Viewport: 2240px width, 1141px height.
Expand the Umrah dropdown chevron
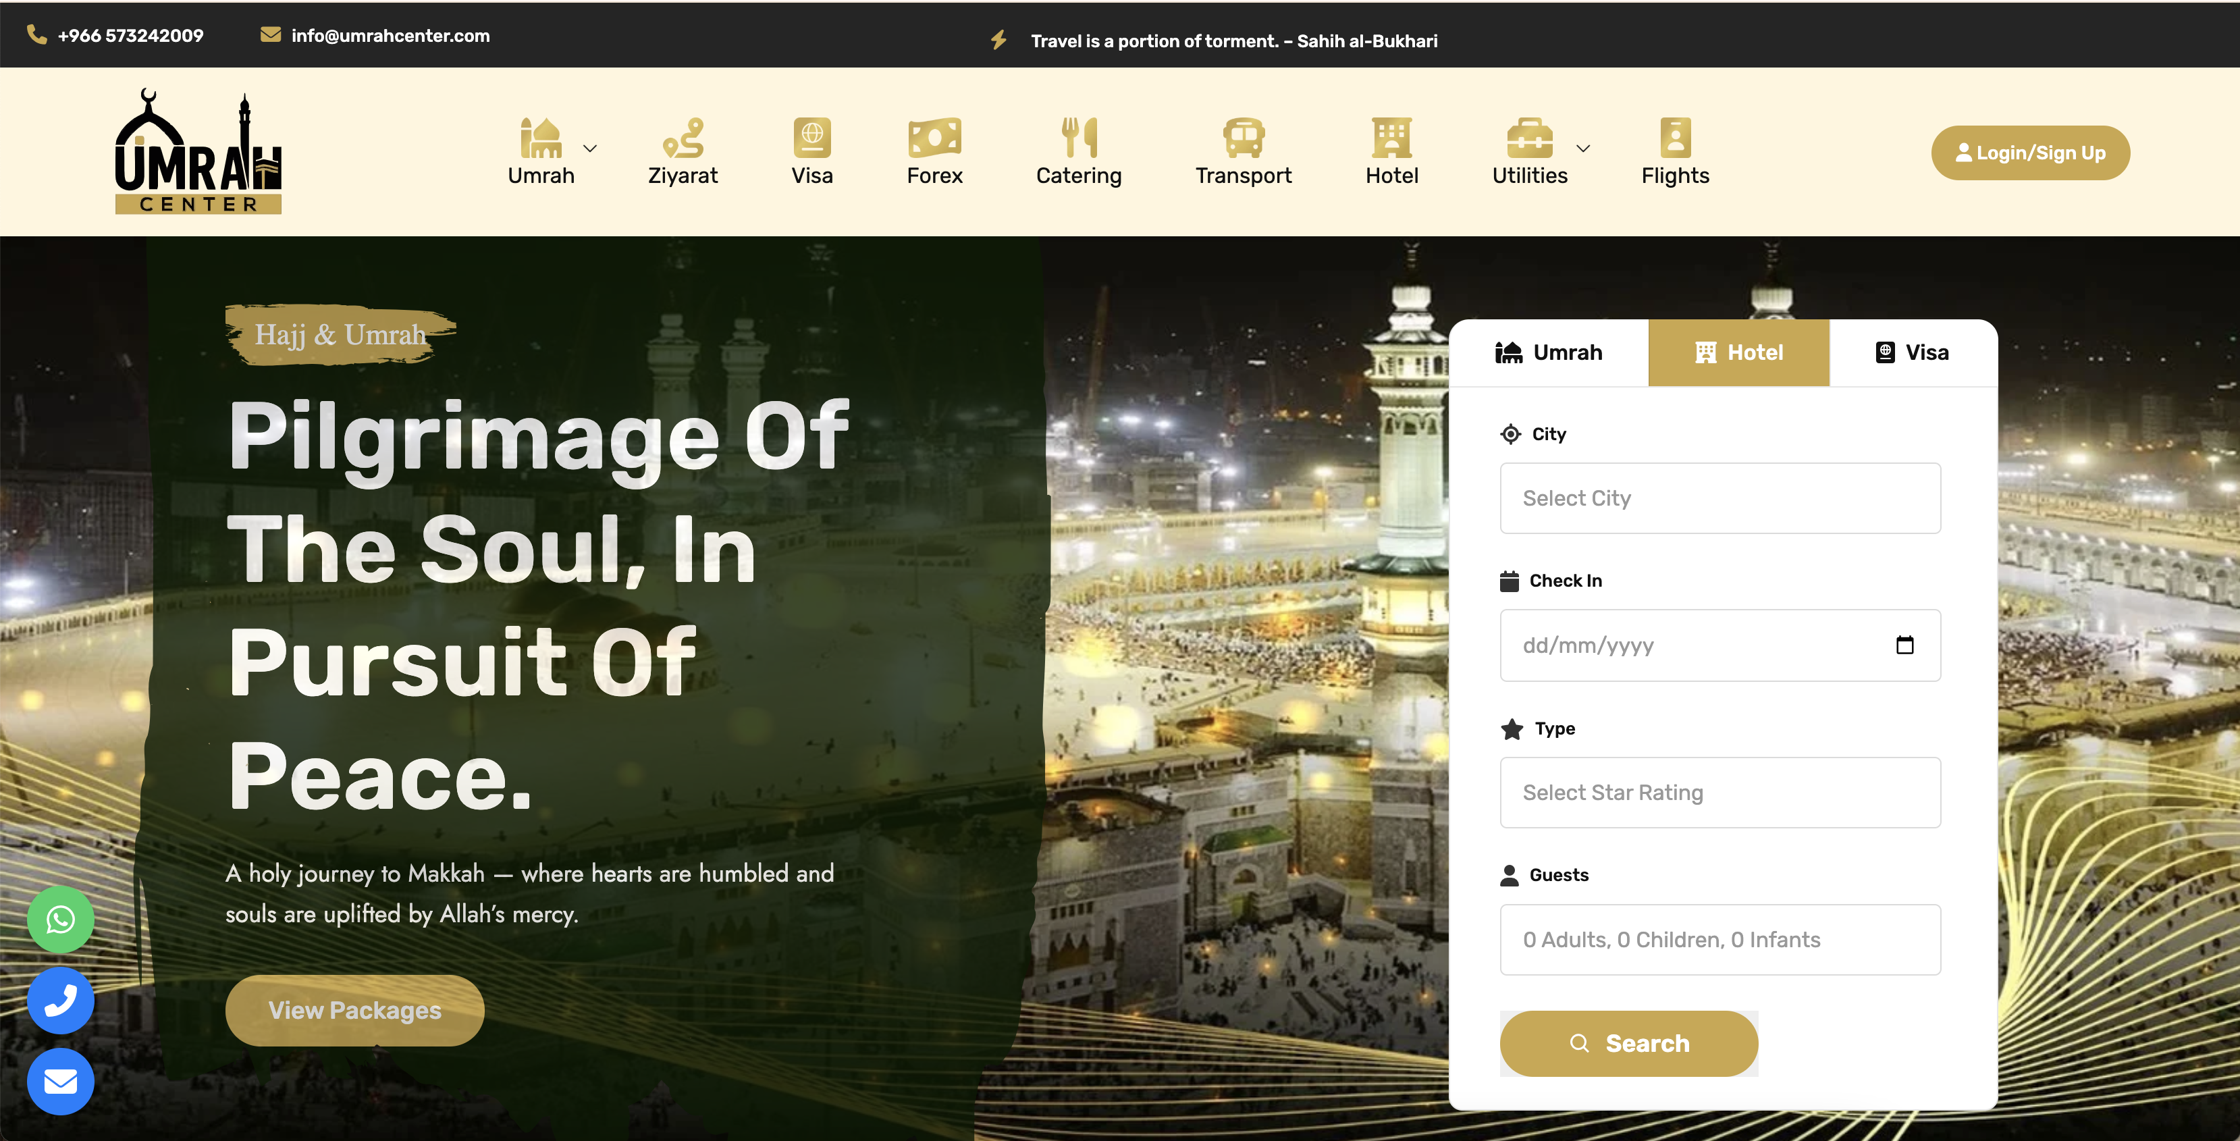[591, 149]
